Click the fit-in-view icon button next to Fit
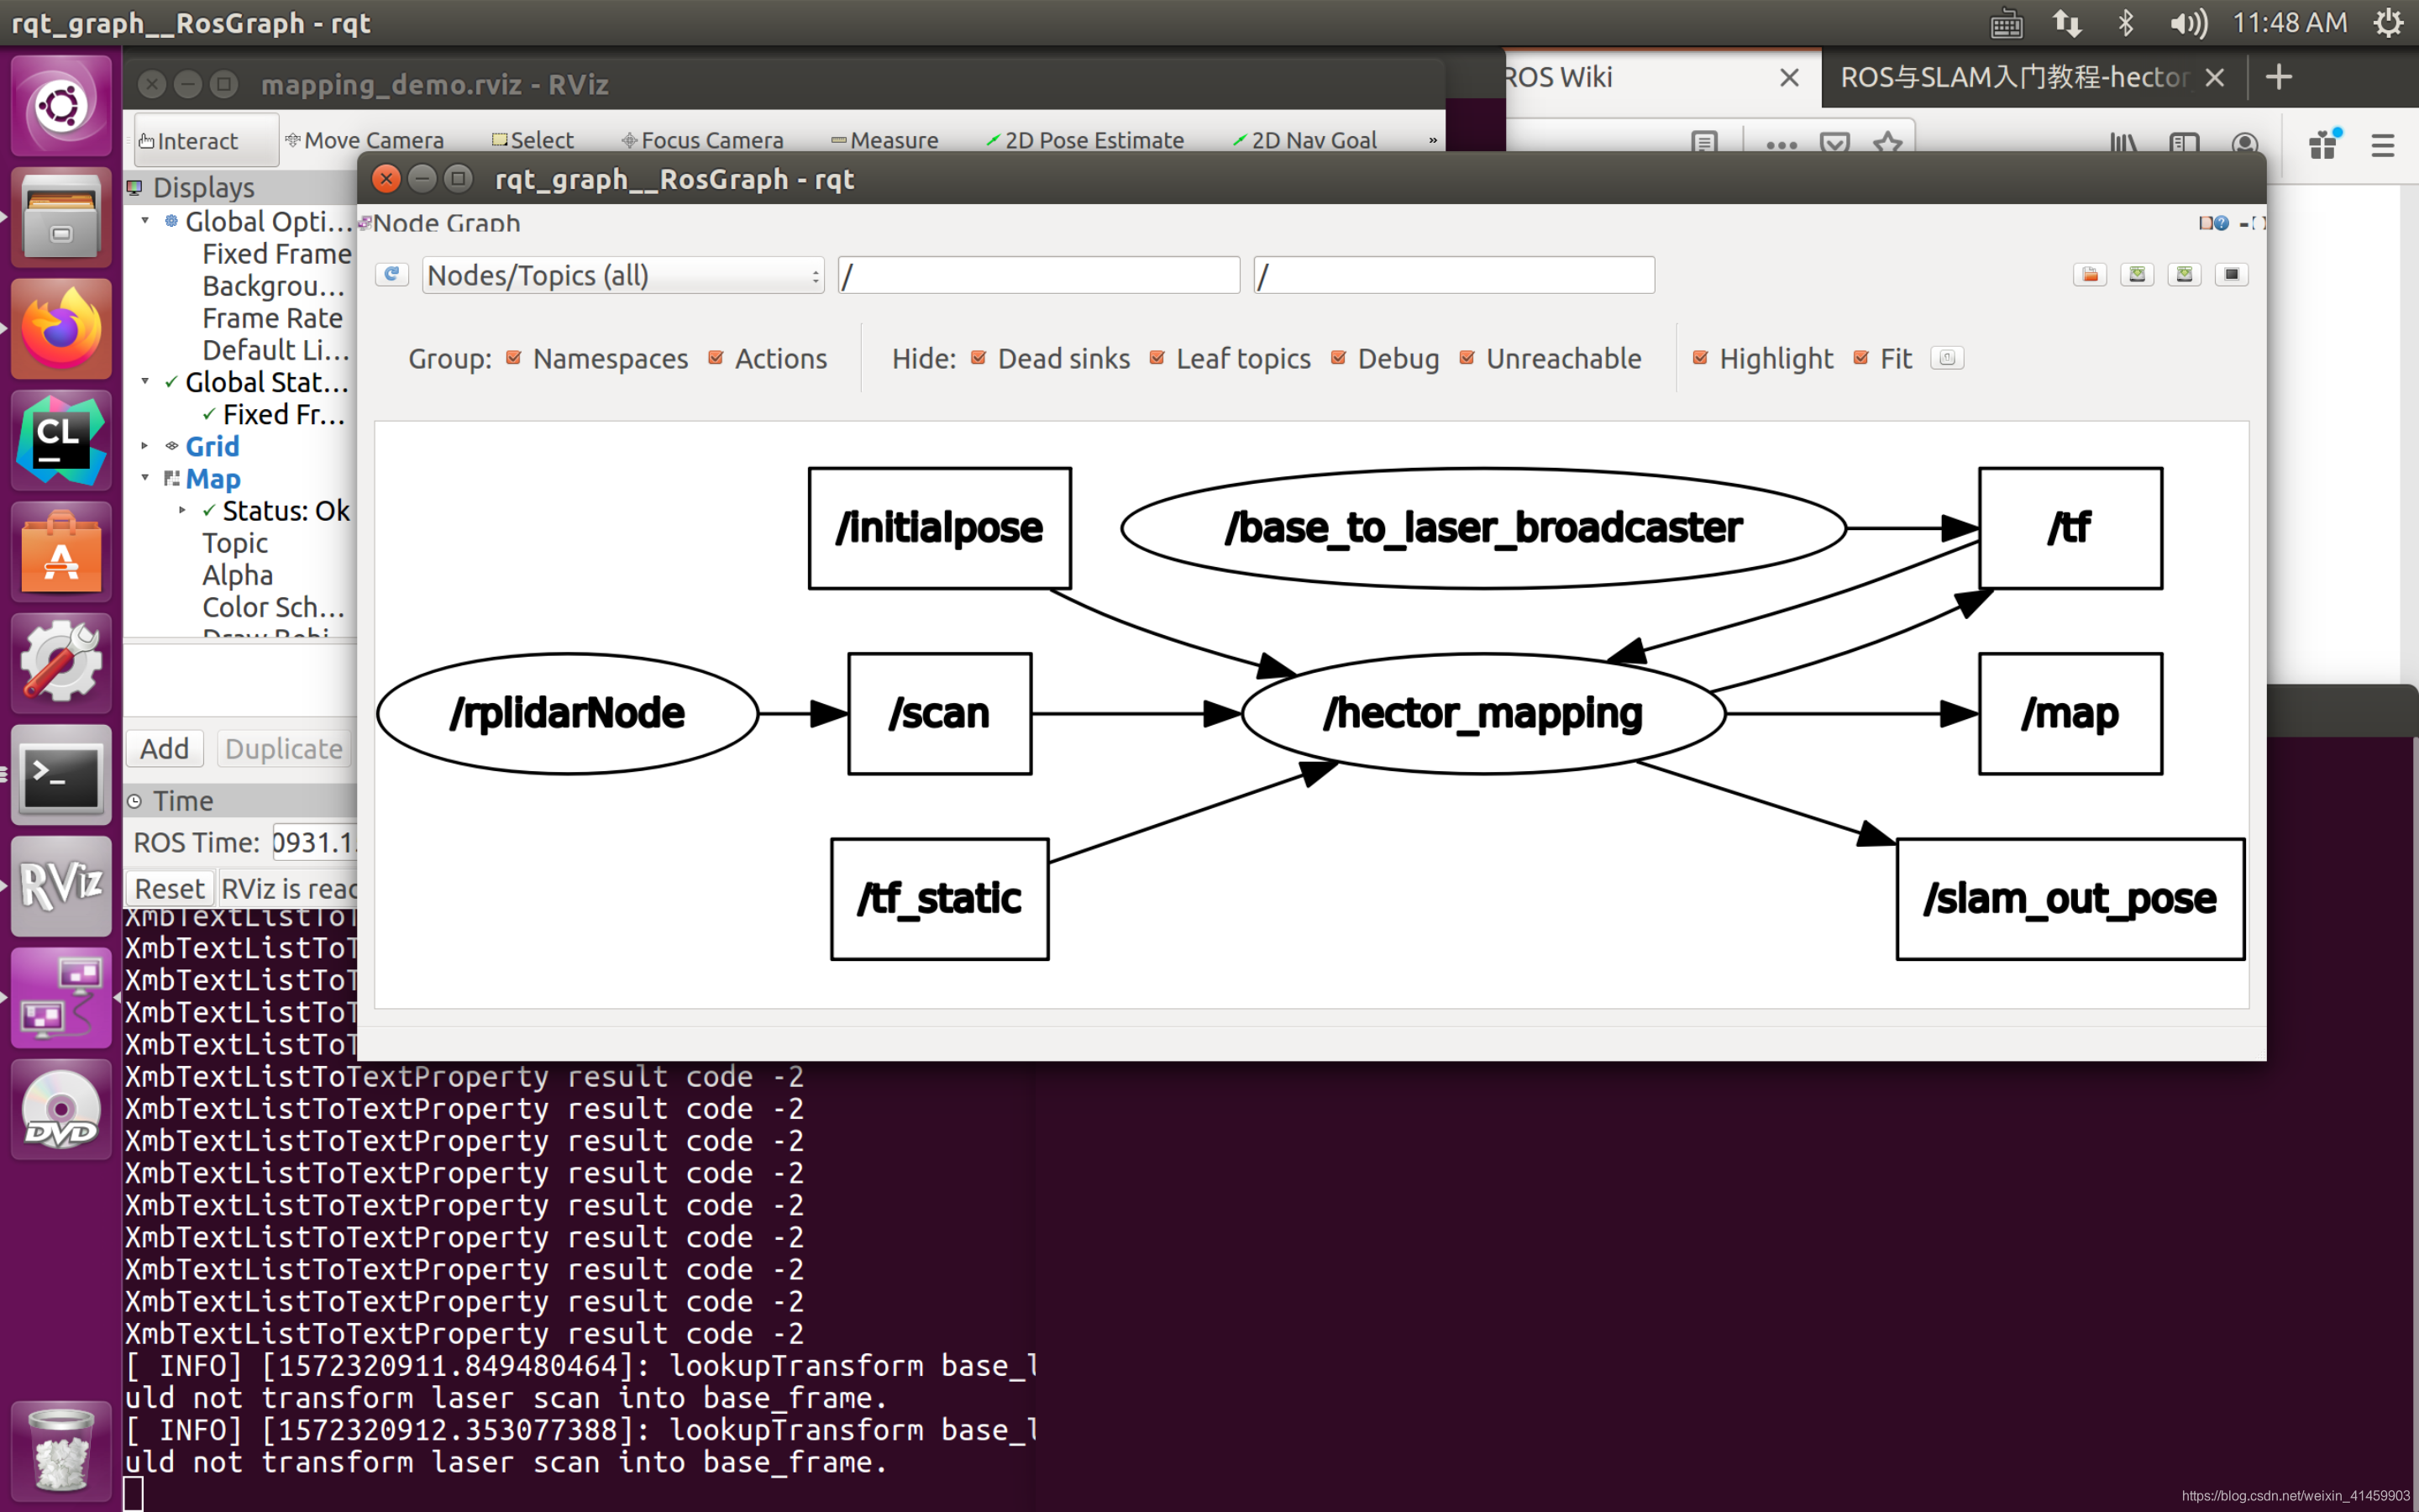 [x=1947, y=358]
